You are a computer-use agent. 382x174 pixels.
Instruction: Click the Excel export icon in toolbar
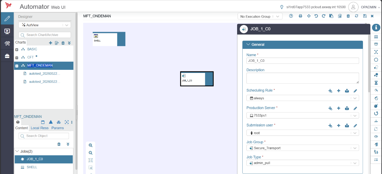[x=340, y=16]
